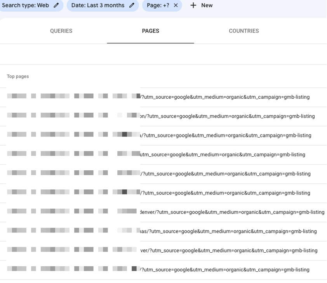Open the page URL containing 'ver/?utm_source'
The image size is (327, 283).
tap(228, 250)
